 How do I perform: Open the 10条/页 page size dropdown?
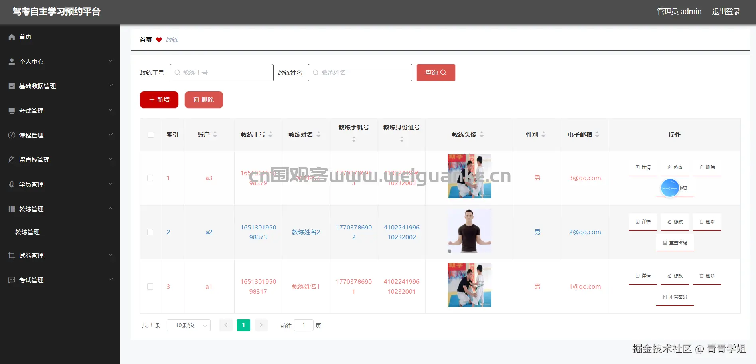(x=189, y=325)
